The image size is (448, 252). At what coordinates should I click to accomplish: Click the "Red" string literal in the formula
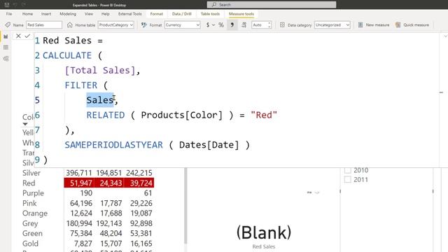264,115
